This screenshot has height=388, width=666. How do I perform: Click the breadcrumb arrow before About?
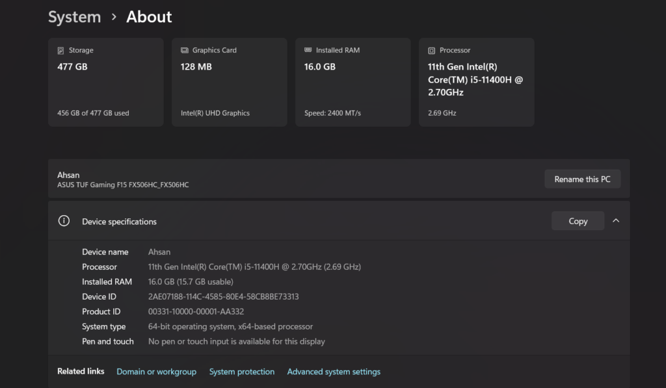click(114, 17)
